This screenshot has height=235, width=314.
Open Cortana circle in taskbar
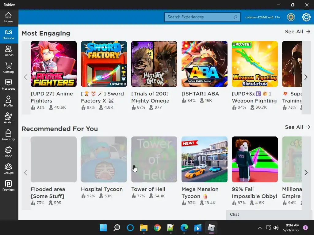pos(130,228)
